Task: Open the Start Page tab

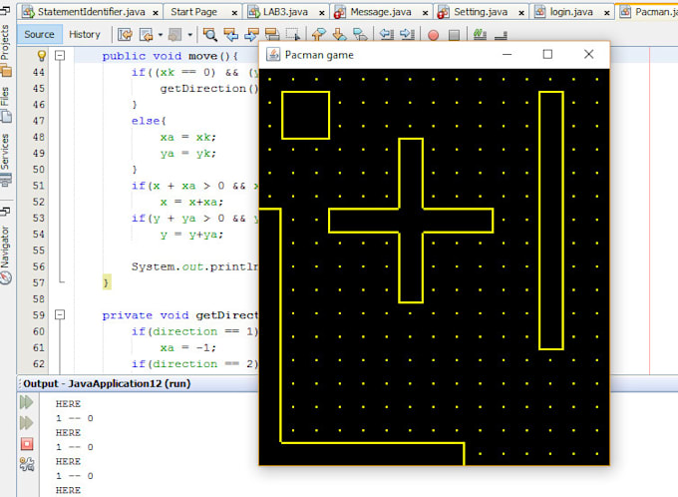Action: pos(193,11)
